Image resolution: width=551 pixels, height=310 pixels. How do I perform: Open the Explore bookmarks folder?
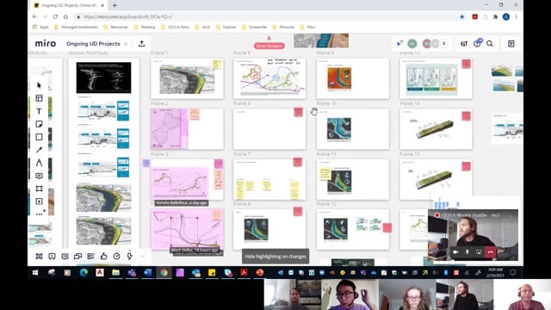(x=226, y=27)
